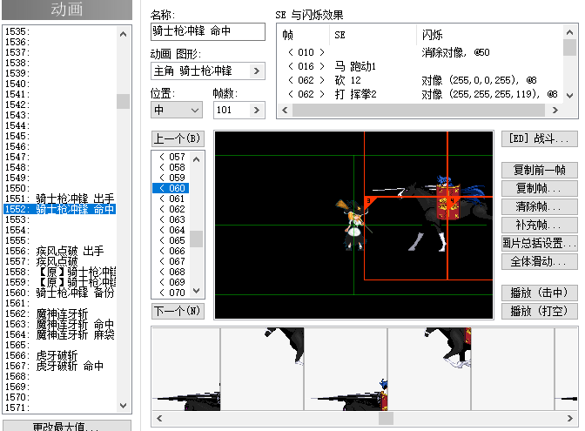Select animation 1567 虎牙破斩 命中
585x431 pixels.
[60, 366]
